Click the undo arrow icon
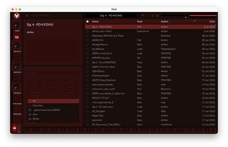The image size is (228, 147). click(142, 16)
